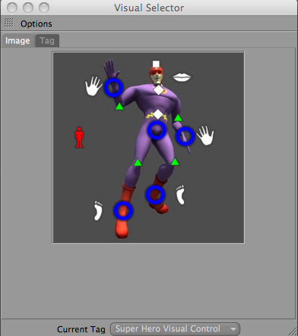298x336 pixels.
Task: Click the white square head control
Action: [157, 64]
